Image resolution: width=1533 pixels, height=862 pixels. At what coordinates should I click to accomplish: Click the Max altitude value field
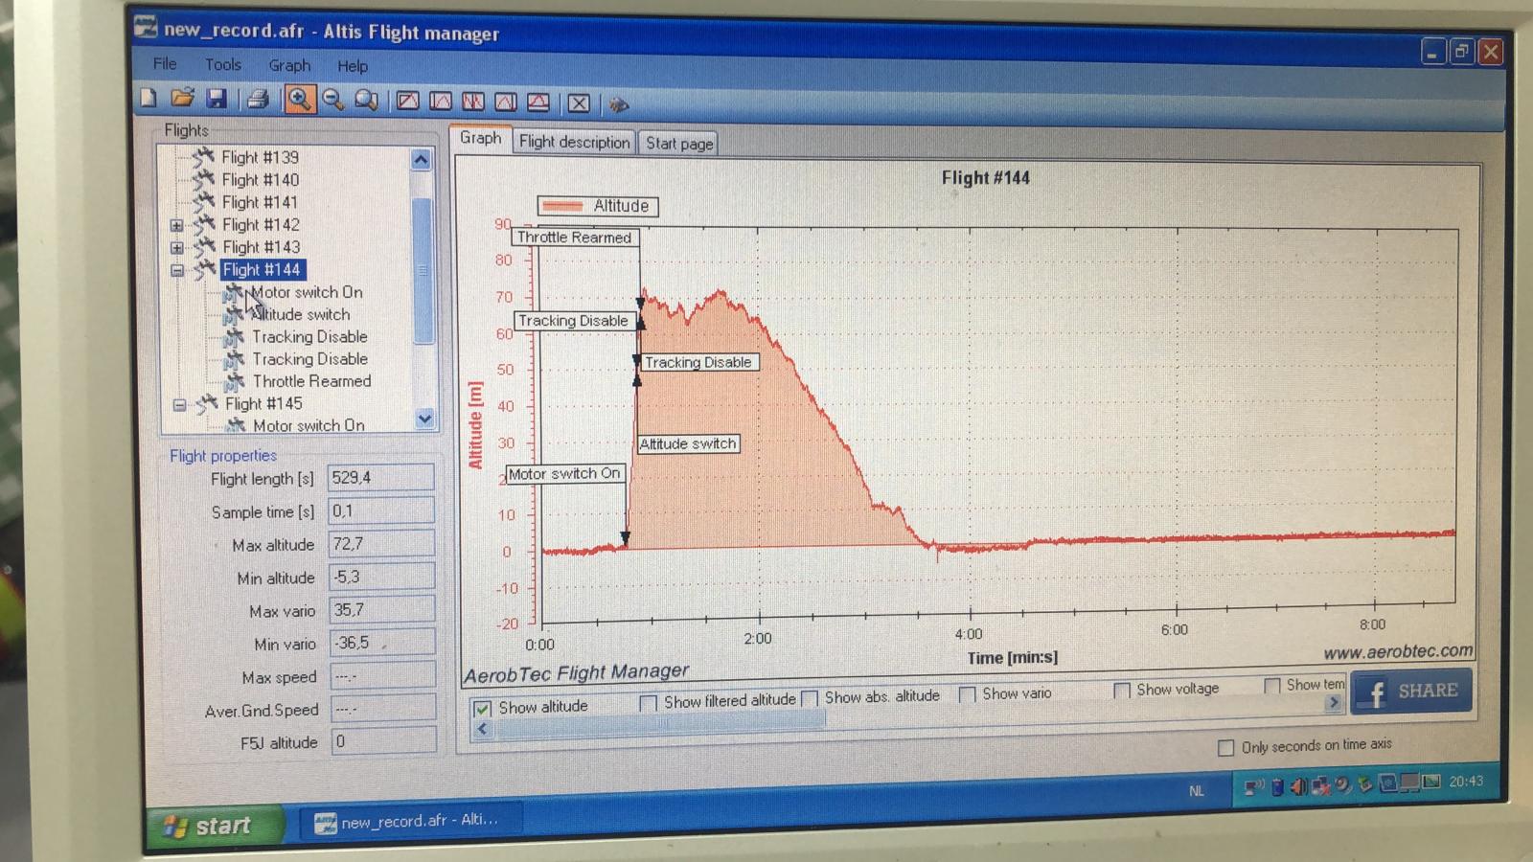[380, 543]
